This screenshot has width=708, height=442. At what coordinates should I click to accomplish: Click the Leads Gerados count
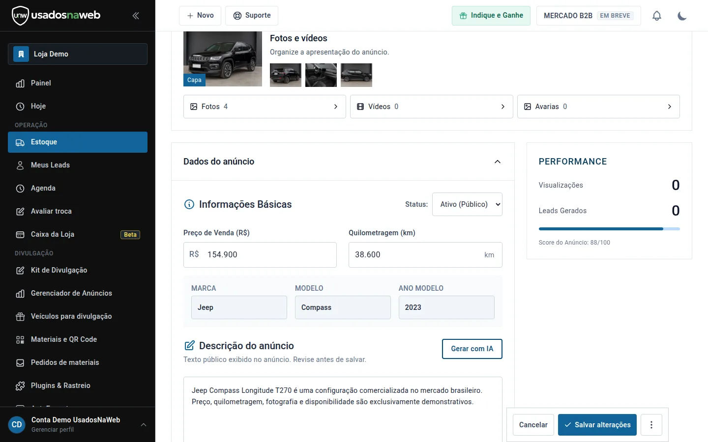[676, 211]
